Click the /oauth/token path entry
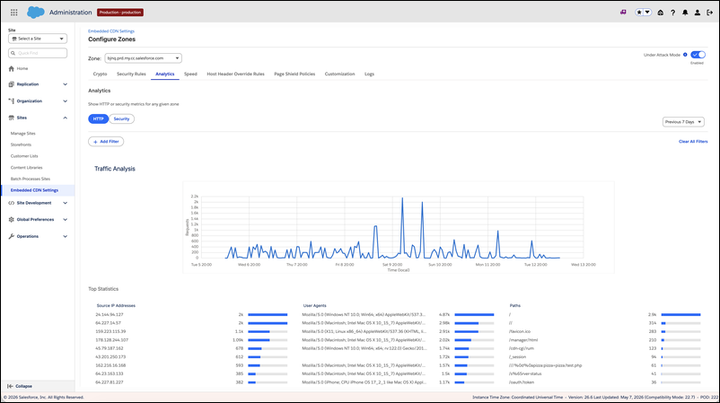 point(522,382)
